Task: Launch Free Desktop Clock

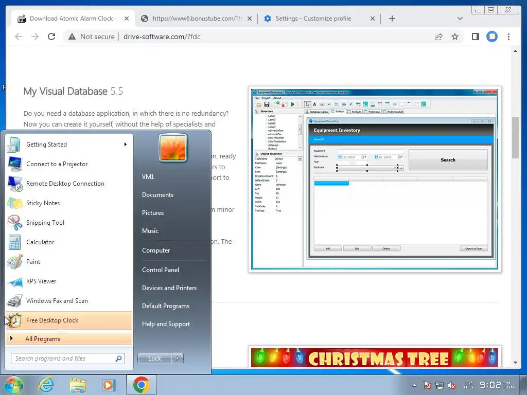Action: (68, 320)
